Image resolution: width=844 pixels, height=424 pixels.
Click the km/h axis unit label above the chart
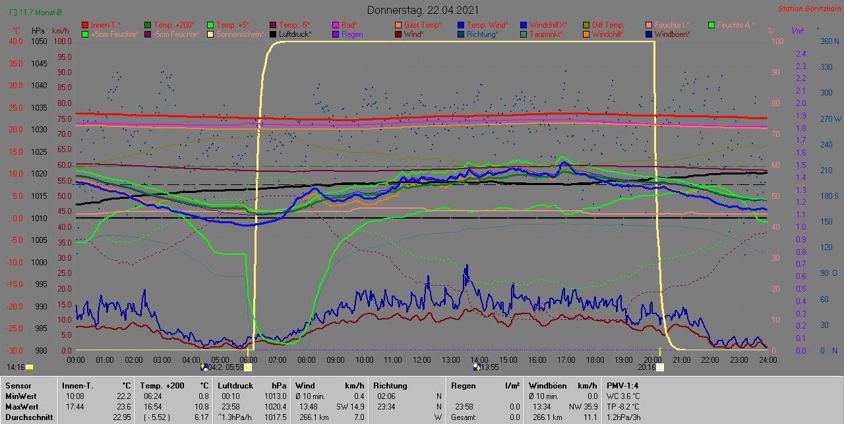(60, 31)
